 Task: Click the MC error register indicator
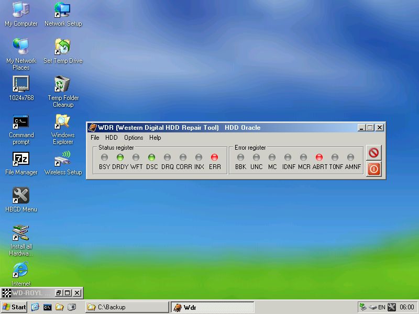coord(272,158)
